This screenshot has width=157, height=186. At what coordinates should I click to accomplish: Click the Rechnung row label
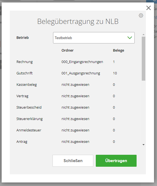click(x=24, y=62)
